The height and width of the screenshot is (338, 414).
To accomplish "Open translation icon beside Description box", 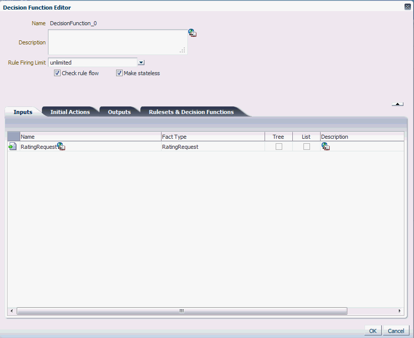I will coord(192,33).
